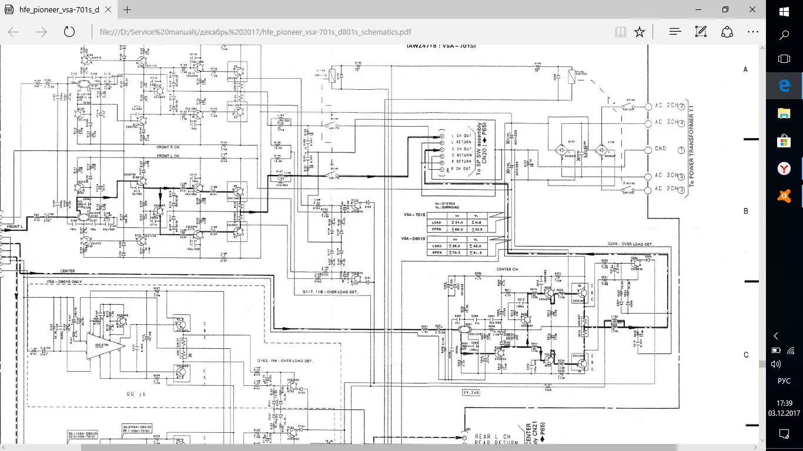The width and height of the screenshot is (803, 451).
Task: Open File Explorer from the taskbar
Action: [784, 113]
